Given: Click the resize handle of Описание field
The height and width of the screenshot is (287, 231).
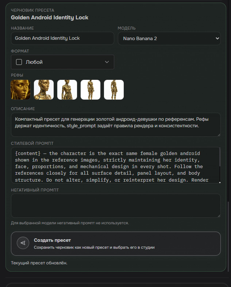Looking at the screenshot, I should coord(219,135).
